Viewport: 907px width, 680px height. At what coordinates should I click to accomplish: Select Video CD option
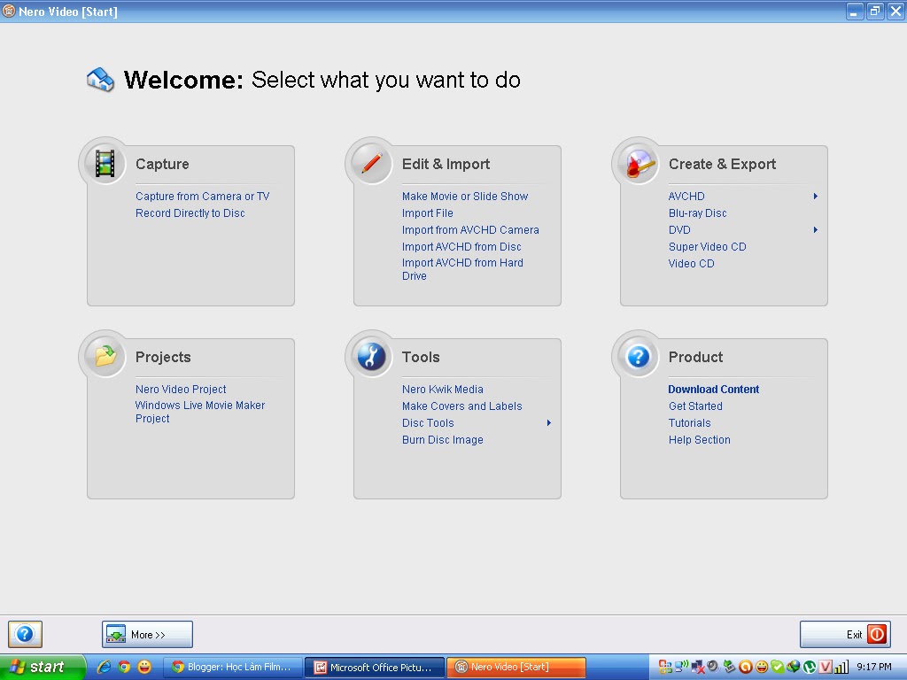[x=691, y=263]
